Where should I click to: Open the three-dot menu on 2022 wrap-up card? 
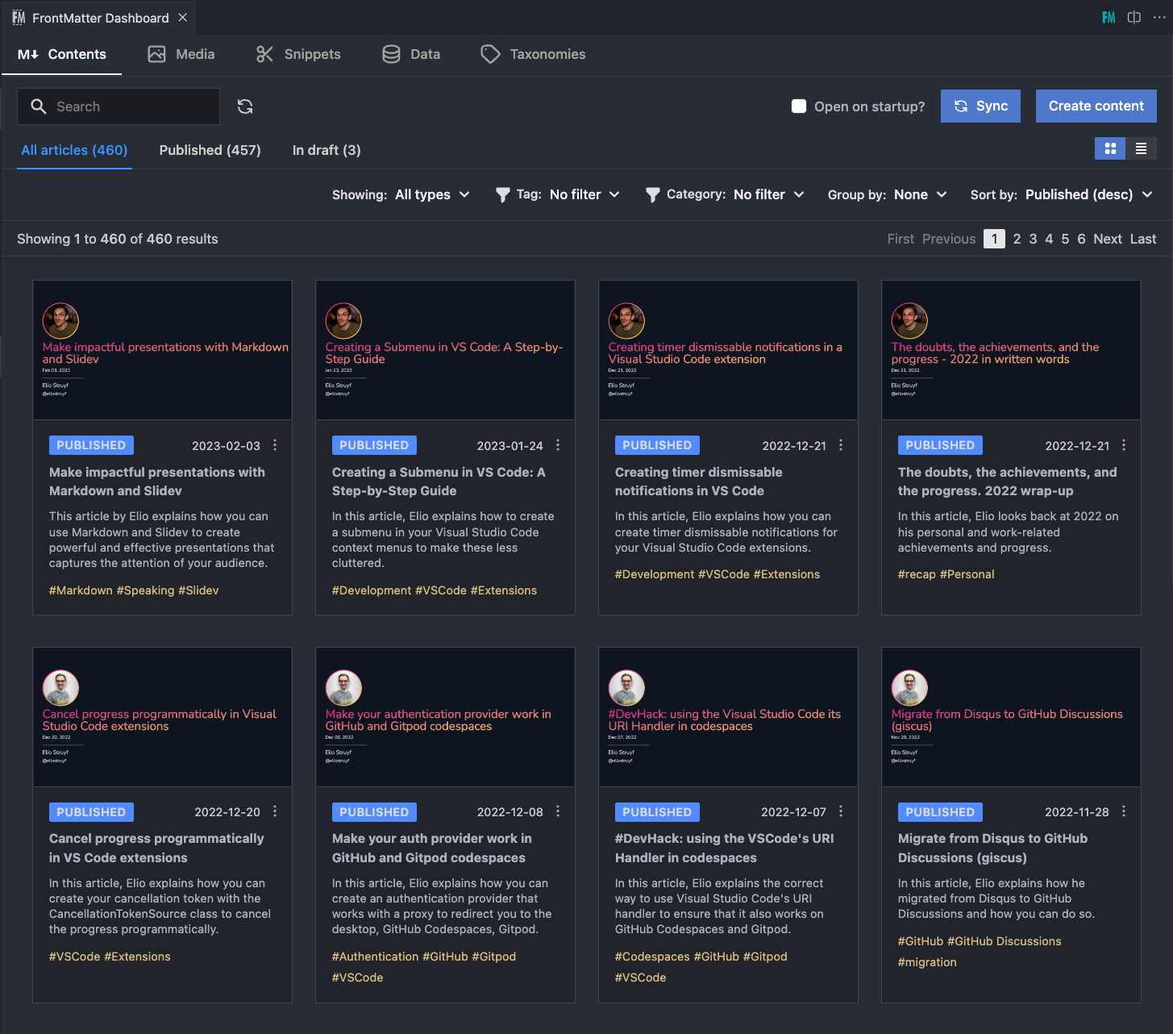[x=1124, y=445]
